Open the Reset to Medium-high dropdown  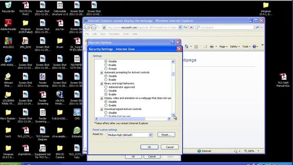click(x=151, y=135)
